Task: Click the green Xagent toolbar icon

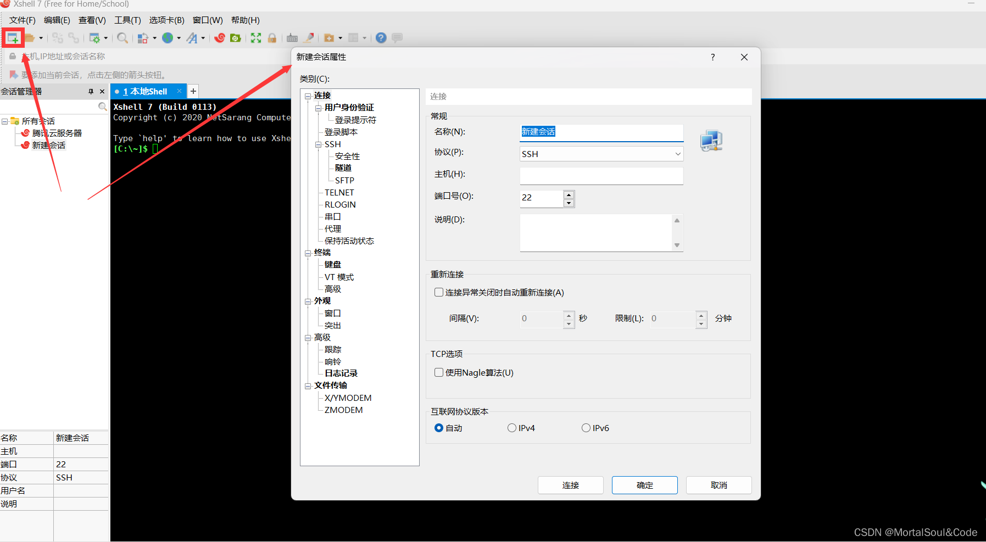Action: coord(236,38)
